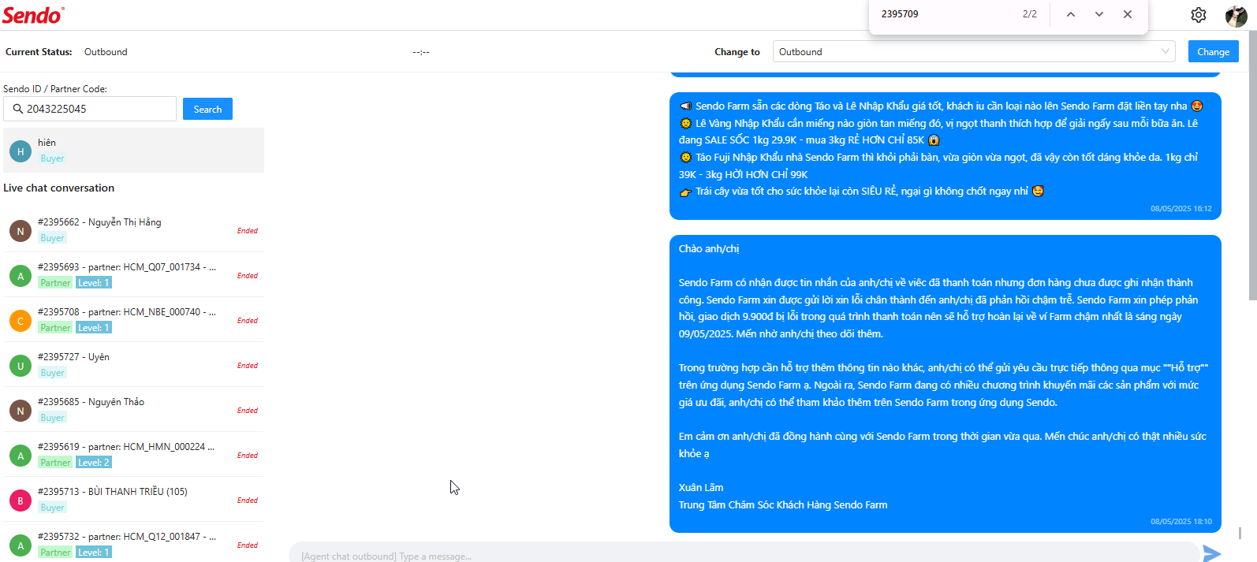The image size is (1257, 562).
Task: Click the U avatar for Uyên
Action: [x=21, y=366]
